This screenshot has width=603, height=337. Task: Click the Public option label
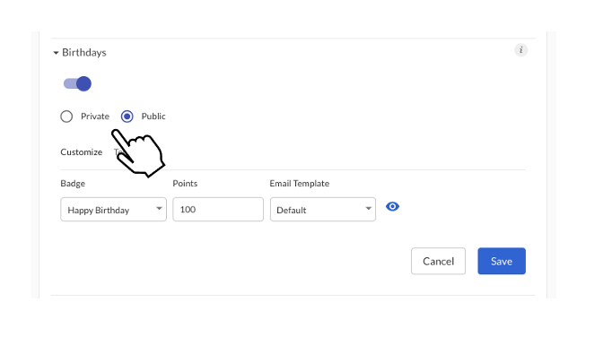153,116
